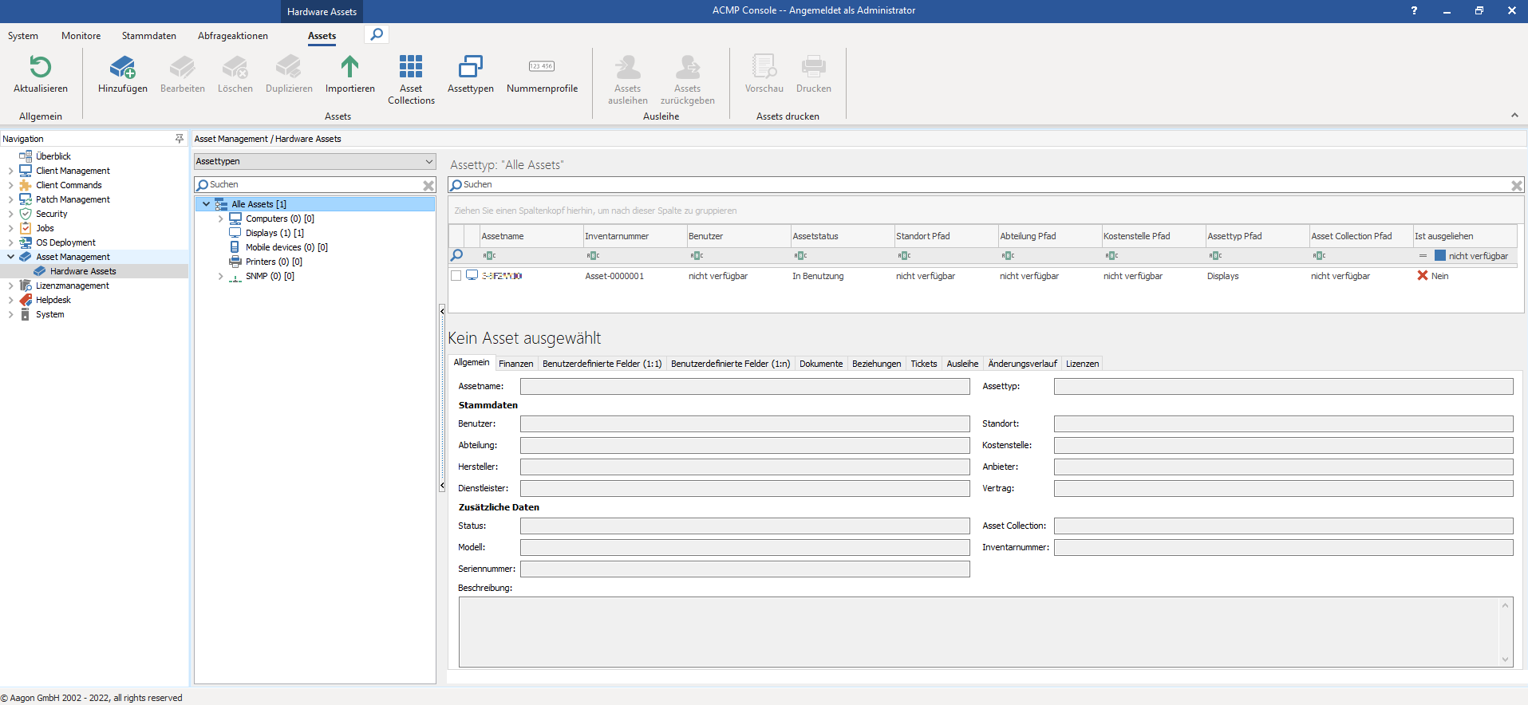Image resolution: width=1528 pixels, height=705 pixels.
Task: Select Überblick in navigation
Action: 53,156
